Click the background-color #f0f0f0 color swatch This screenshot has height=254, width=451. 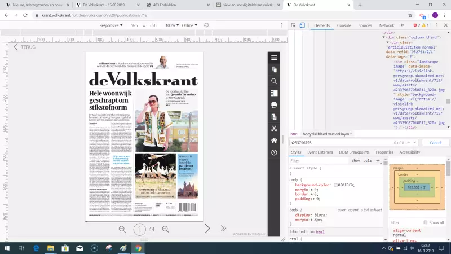pos(336,185)
